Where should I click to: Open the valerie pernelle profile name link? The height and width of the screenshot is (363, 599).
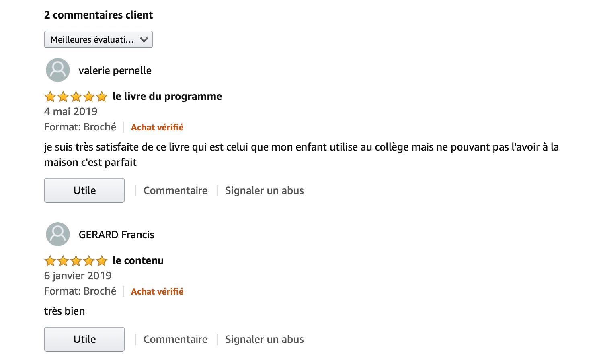coord(115,70)
